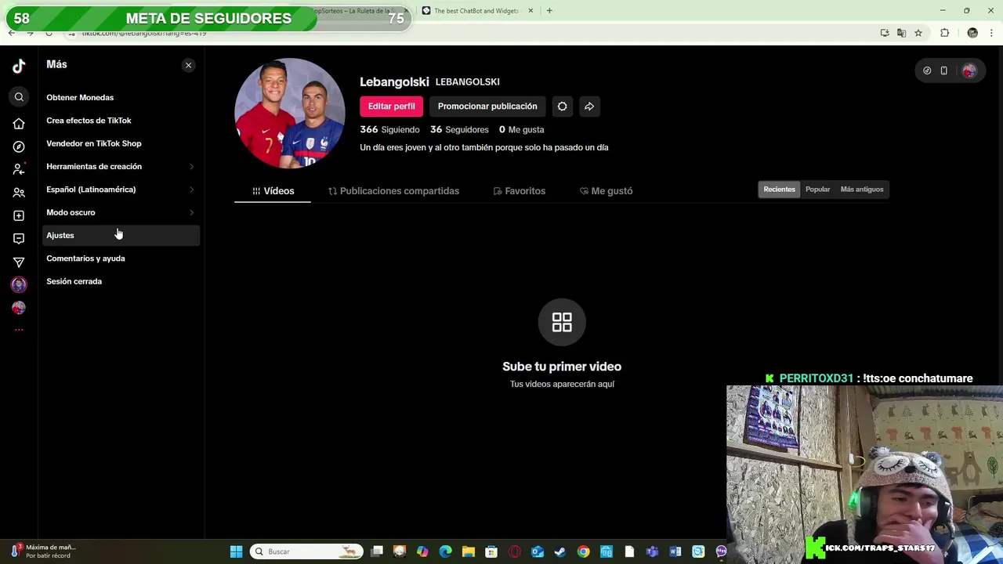Click the browser back arrow

pos(12,33)
